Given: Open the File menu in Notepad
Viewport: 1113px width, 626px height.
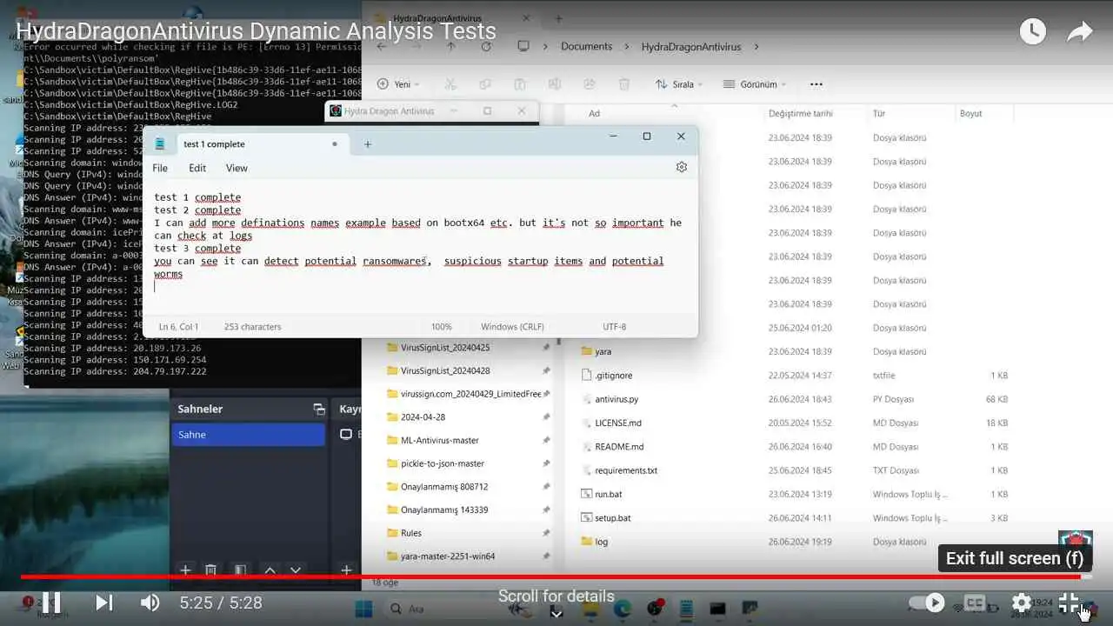Looking at the screenshot, I should [x=160, y=168].
